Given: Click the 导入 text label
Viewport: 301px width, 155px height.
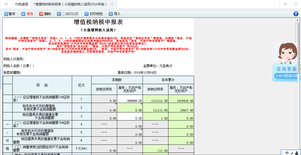Looking at the screenshot, I should [x=117, y=14].
